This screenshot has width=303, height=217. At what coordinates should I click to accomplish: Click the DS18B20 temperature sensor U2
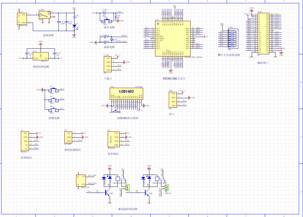pos(69,137)
